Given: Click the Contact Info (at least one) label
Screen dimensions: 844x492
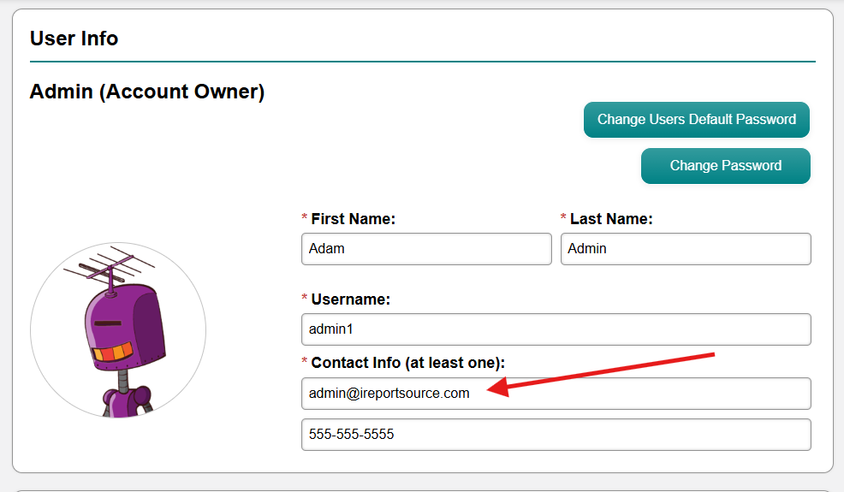Looking at the screenshot, I should (x=408, y=363).
